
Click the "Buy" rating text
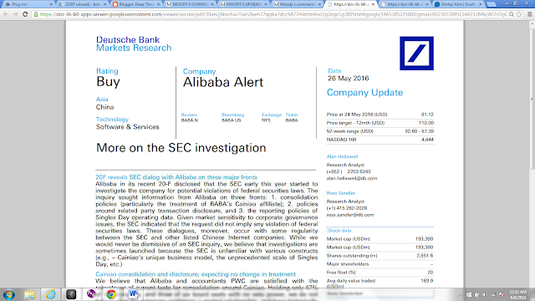coord(108,82)
